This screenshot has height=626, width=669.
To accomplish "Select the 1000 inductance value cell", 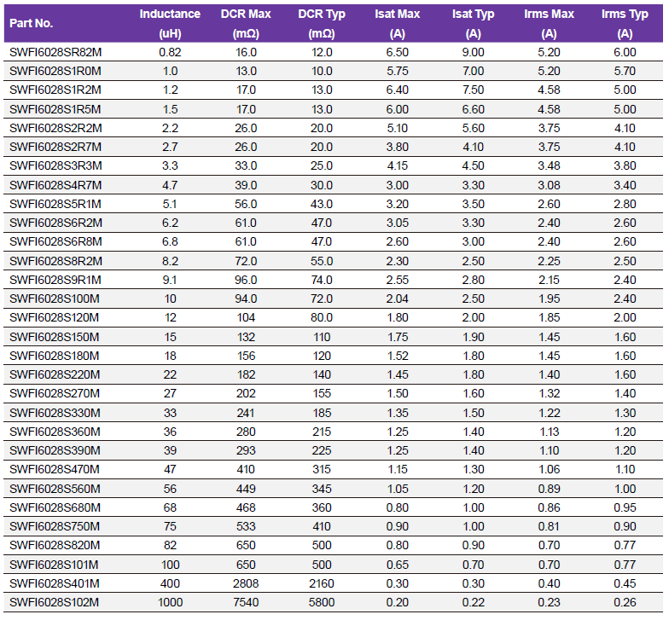I will [x=170, y=603].
